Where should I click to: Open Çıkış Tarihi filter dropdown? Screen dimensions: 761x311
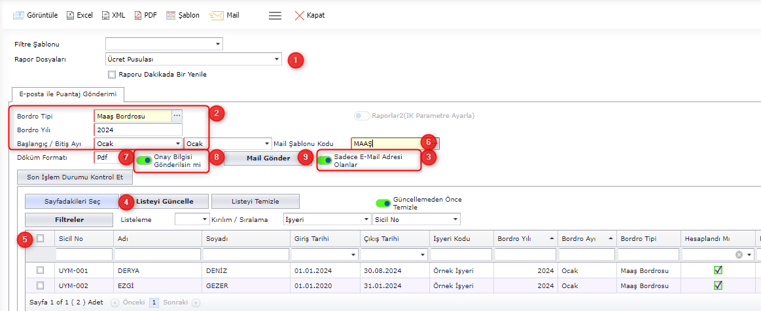click(x=423, y=255)
